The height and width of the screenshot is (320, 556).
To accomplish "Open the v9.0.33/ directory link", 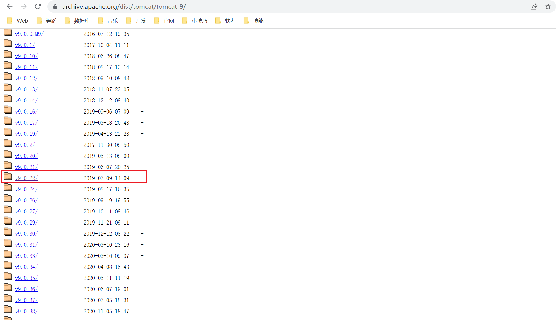I will tap(26, 256).
